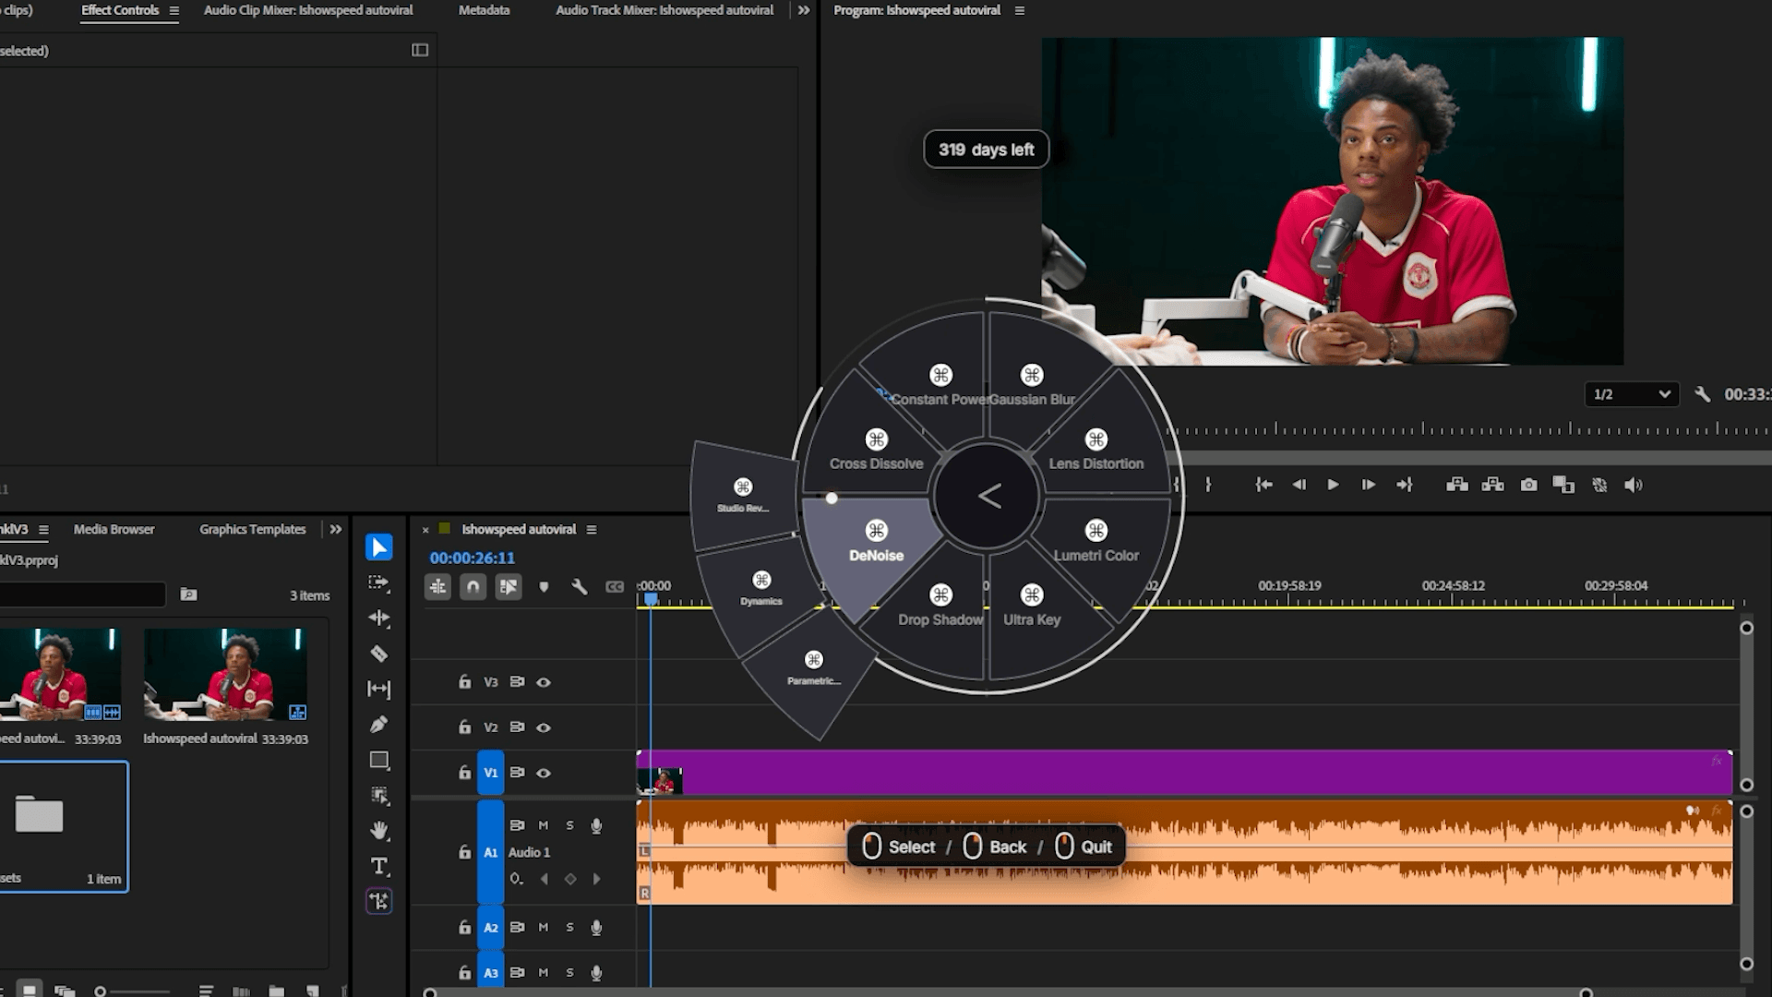Viewport: 1772px width, 997px height.
Task: Select the Pen tool
Action: [378, 725]
